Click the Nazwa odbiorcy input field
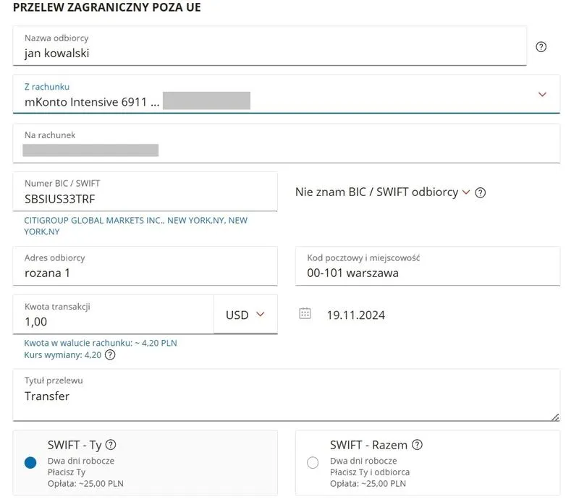This screenshot has width=579, height=502. click(269, 53)
